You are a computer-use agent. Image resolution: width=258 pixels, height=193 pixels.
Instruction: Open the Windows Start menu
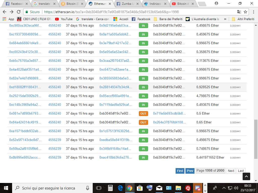[x=6, y=188]
